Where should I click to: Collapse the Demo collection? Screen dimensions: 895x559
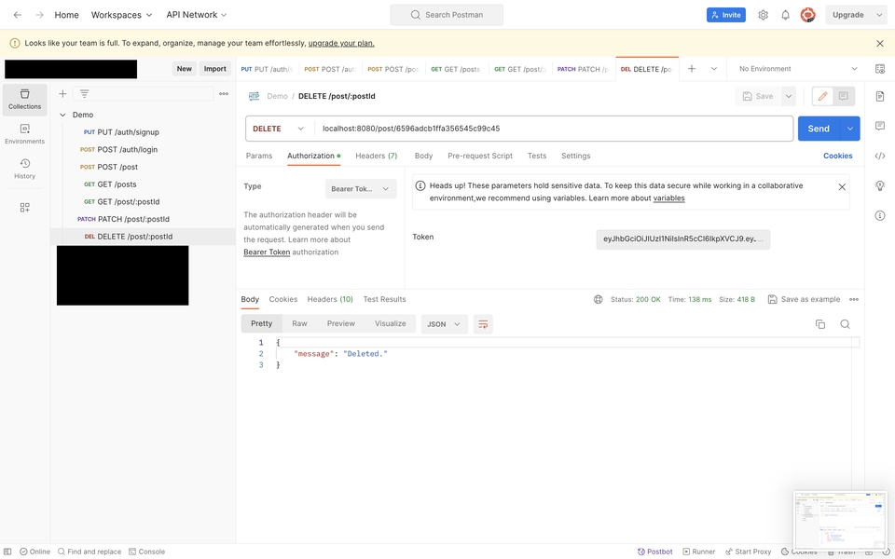coord(62,115)
